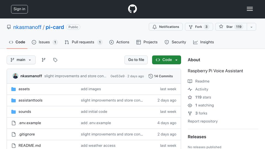Fork the pi-card repository
Image resolution: width=265 pixels, height=149 pixels.
199,27
